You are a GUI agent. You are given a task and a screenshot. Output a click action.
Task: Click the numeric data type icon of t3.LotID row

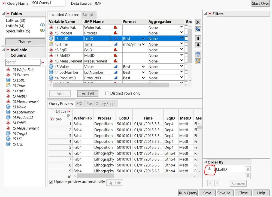[x=51, y=38]
